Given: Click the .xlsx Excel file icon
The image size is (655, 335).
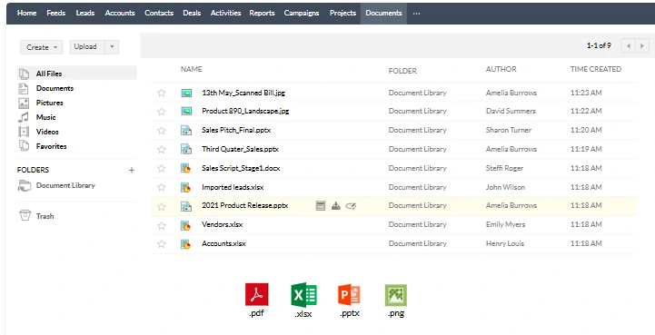Looking at the screenshot, I should pyautogui.click(x=303, y=295).
